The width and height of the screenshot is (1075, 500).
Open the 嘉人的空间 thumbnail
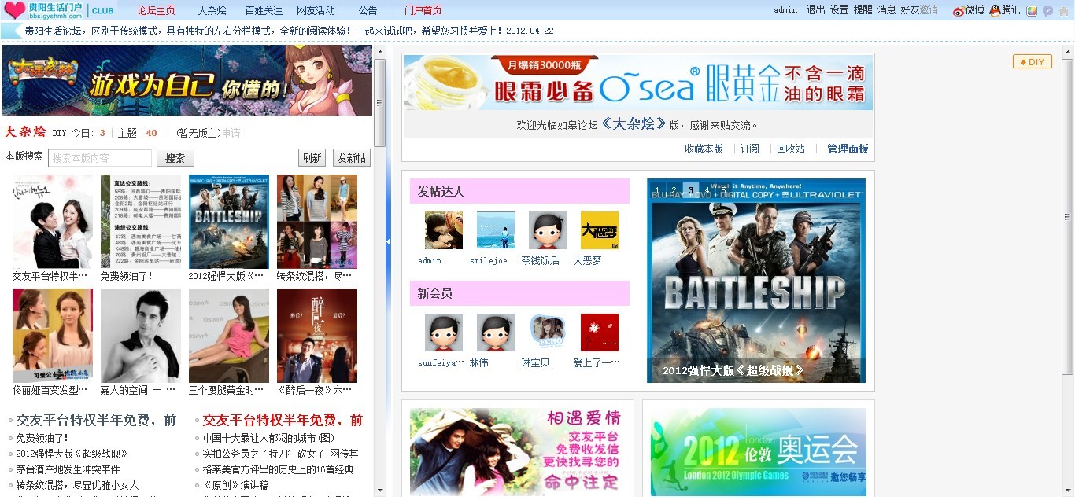140,336
